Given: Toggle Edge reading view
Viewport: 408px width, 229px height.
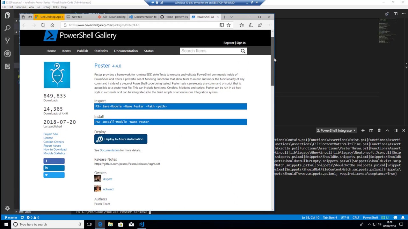Looking at the screenshot, I should point(222,25).
